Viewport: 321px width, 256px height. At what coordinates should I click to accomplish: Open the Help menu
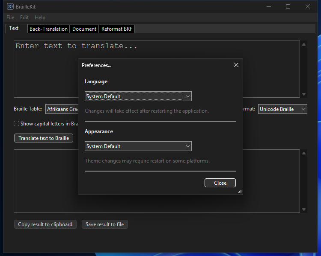click(40, 17)
